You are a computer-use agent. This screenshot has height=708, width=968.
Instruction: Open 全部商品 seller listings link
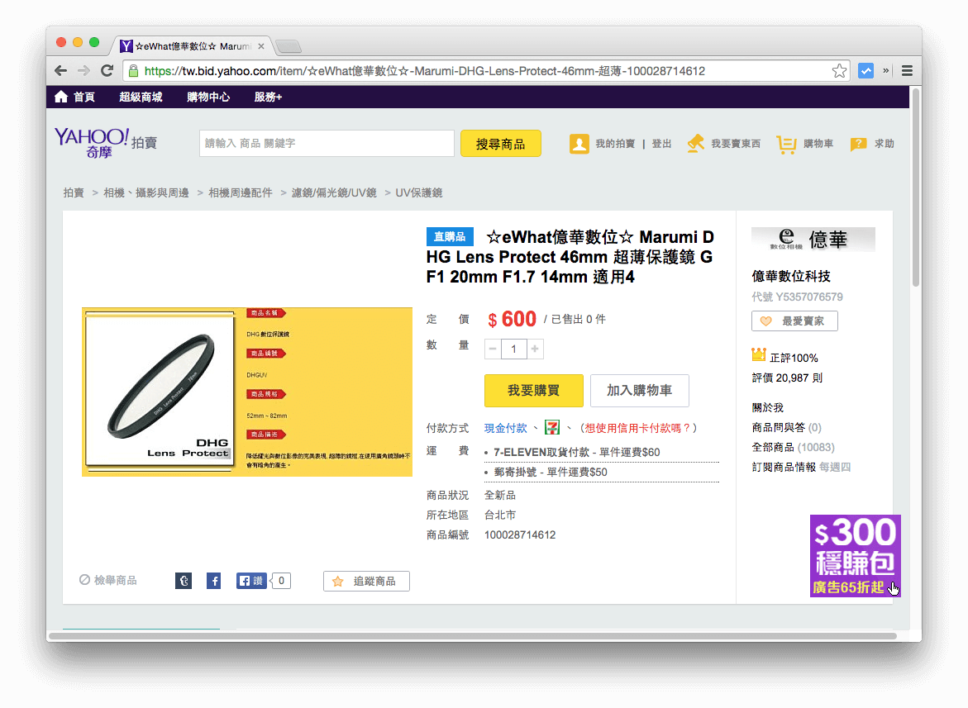pyautogui.click(x=773, y=447)
